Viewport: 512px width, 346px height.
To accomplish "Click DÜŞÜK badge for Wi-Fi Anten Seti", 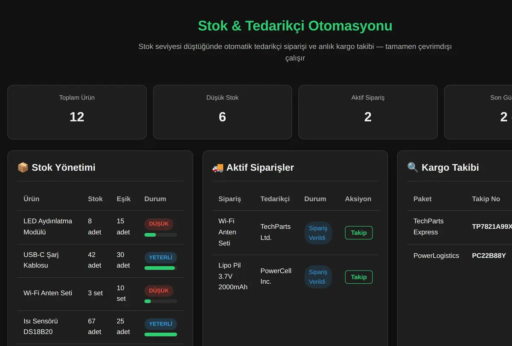I will tap(159, 291).
